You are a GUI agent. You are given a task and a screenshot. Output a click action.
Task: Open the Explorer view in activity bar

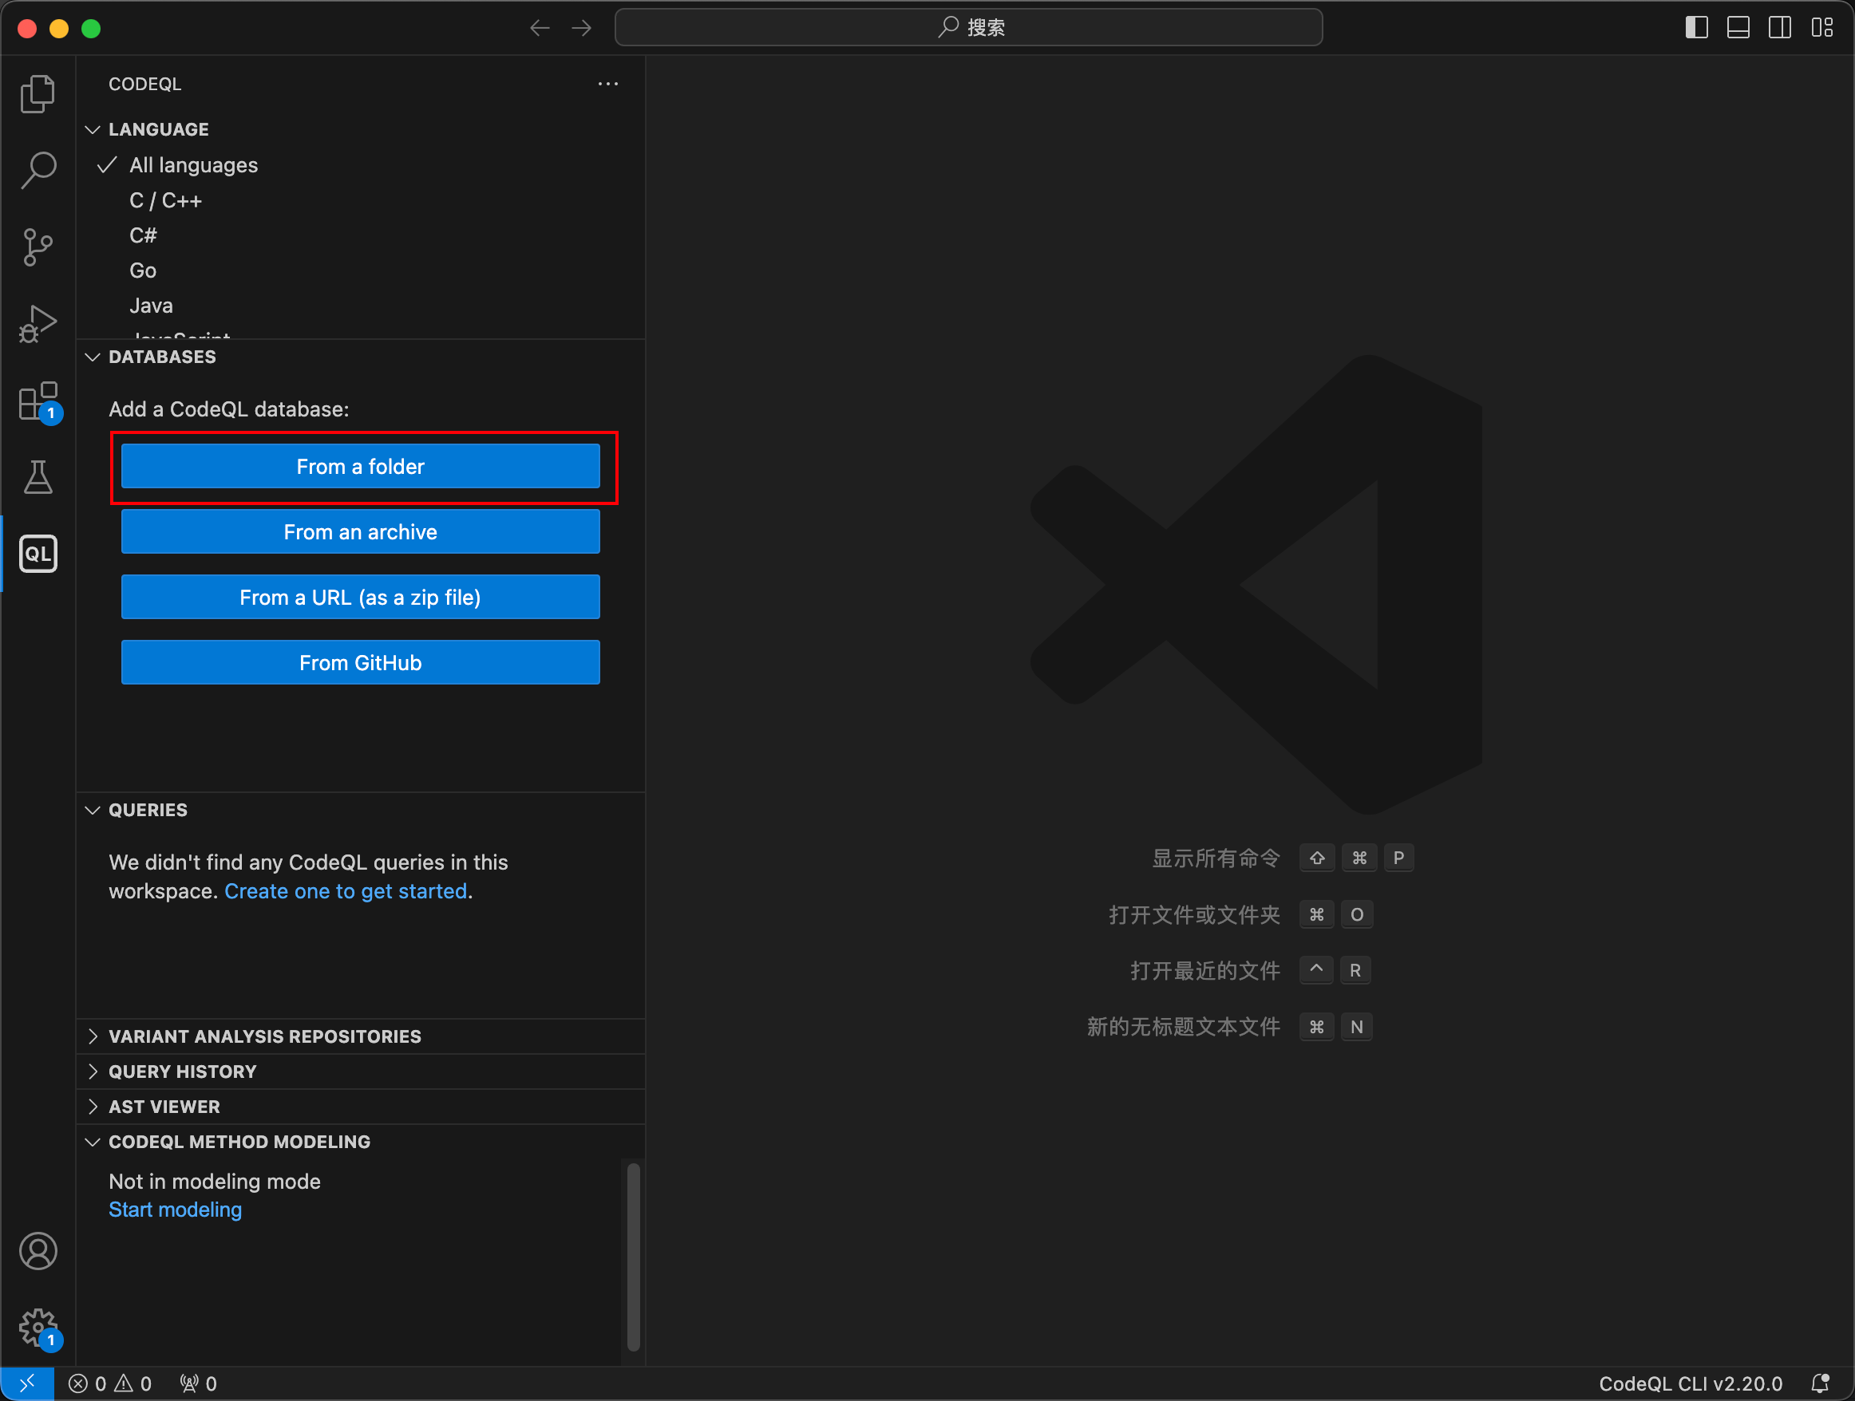coord(38,93)
